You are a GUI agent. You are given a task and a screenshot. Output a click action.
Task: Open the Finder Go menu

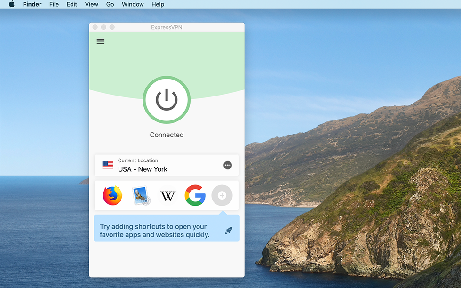110,4
